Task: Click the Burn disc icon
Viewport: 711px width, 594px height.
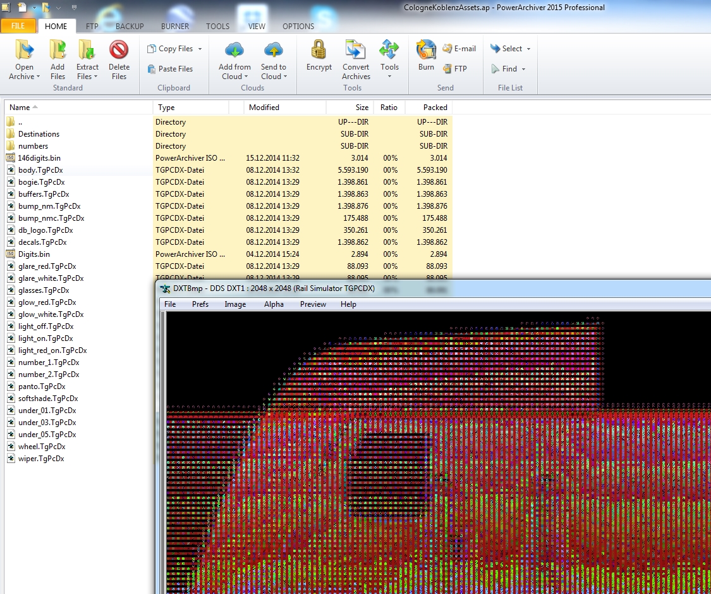Action: pyautogui.click(x=426, y=50)
